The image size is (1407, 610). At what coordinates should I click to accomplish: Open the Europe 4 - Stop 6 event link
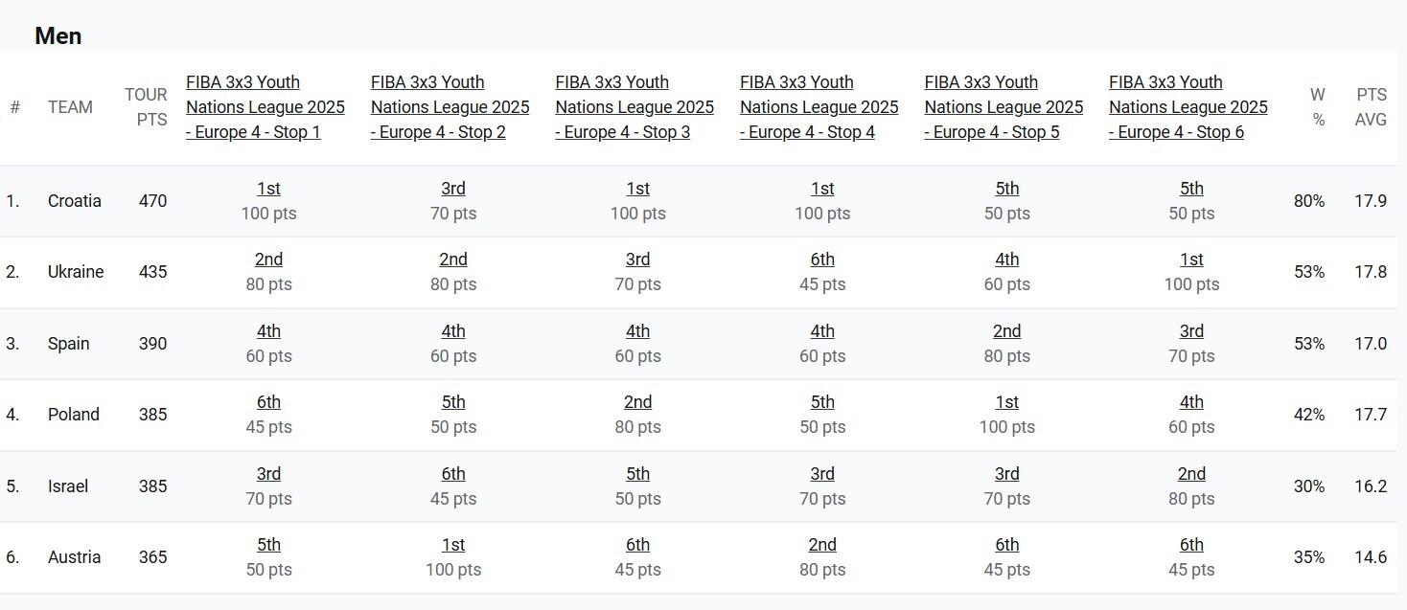pos(1188,107)
